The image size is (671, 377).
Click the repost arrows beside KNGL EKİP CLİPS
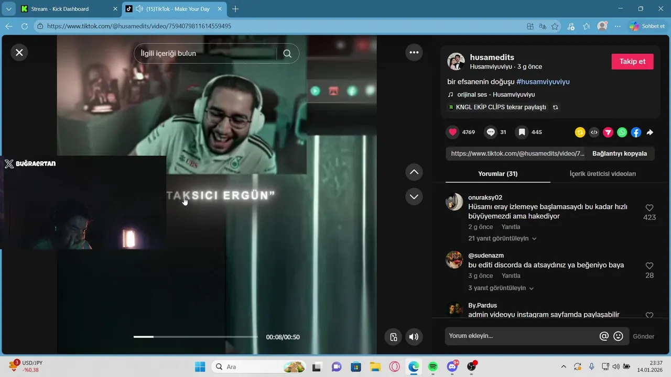click(x=556, y=107)
